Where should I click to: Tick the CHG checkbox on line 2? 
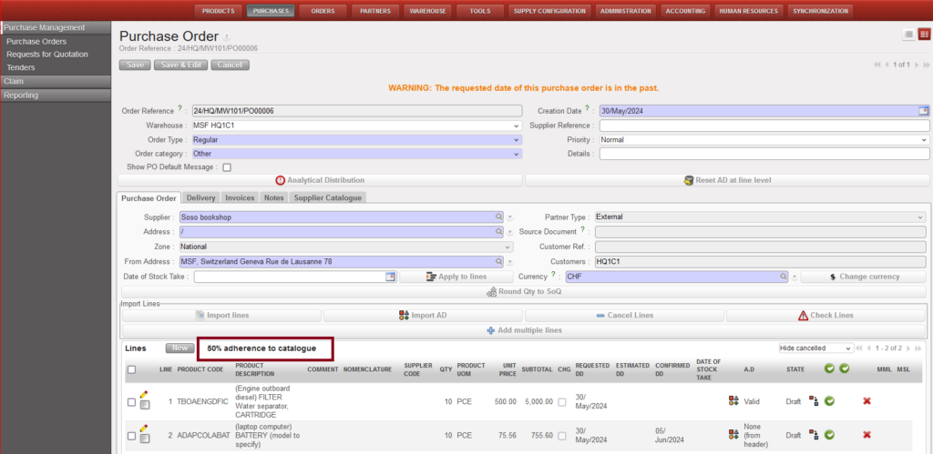point(563,435)
